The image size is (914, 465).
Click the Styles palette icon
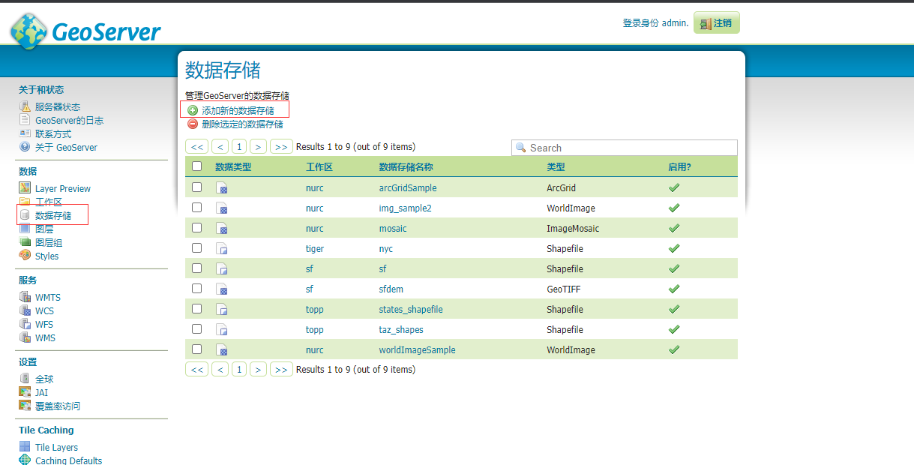[x=25, y=256]
